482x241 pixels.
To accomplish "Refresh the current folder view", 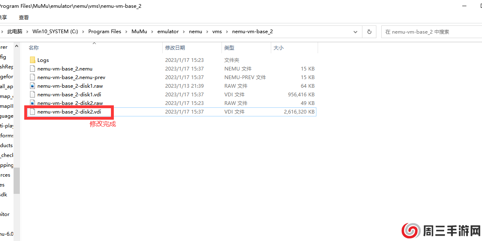I will (x=369, y=32).
